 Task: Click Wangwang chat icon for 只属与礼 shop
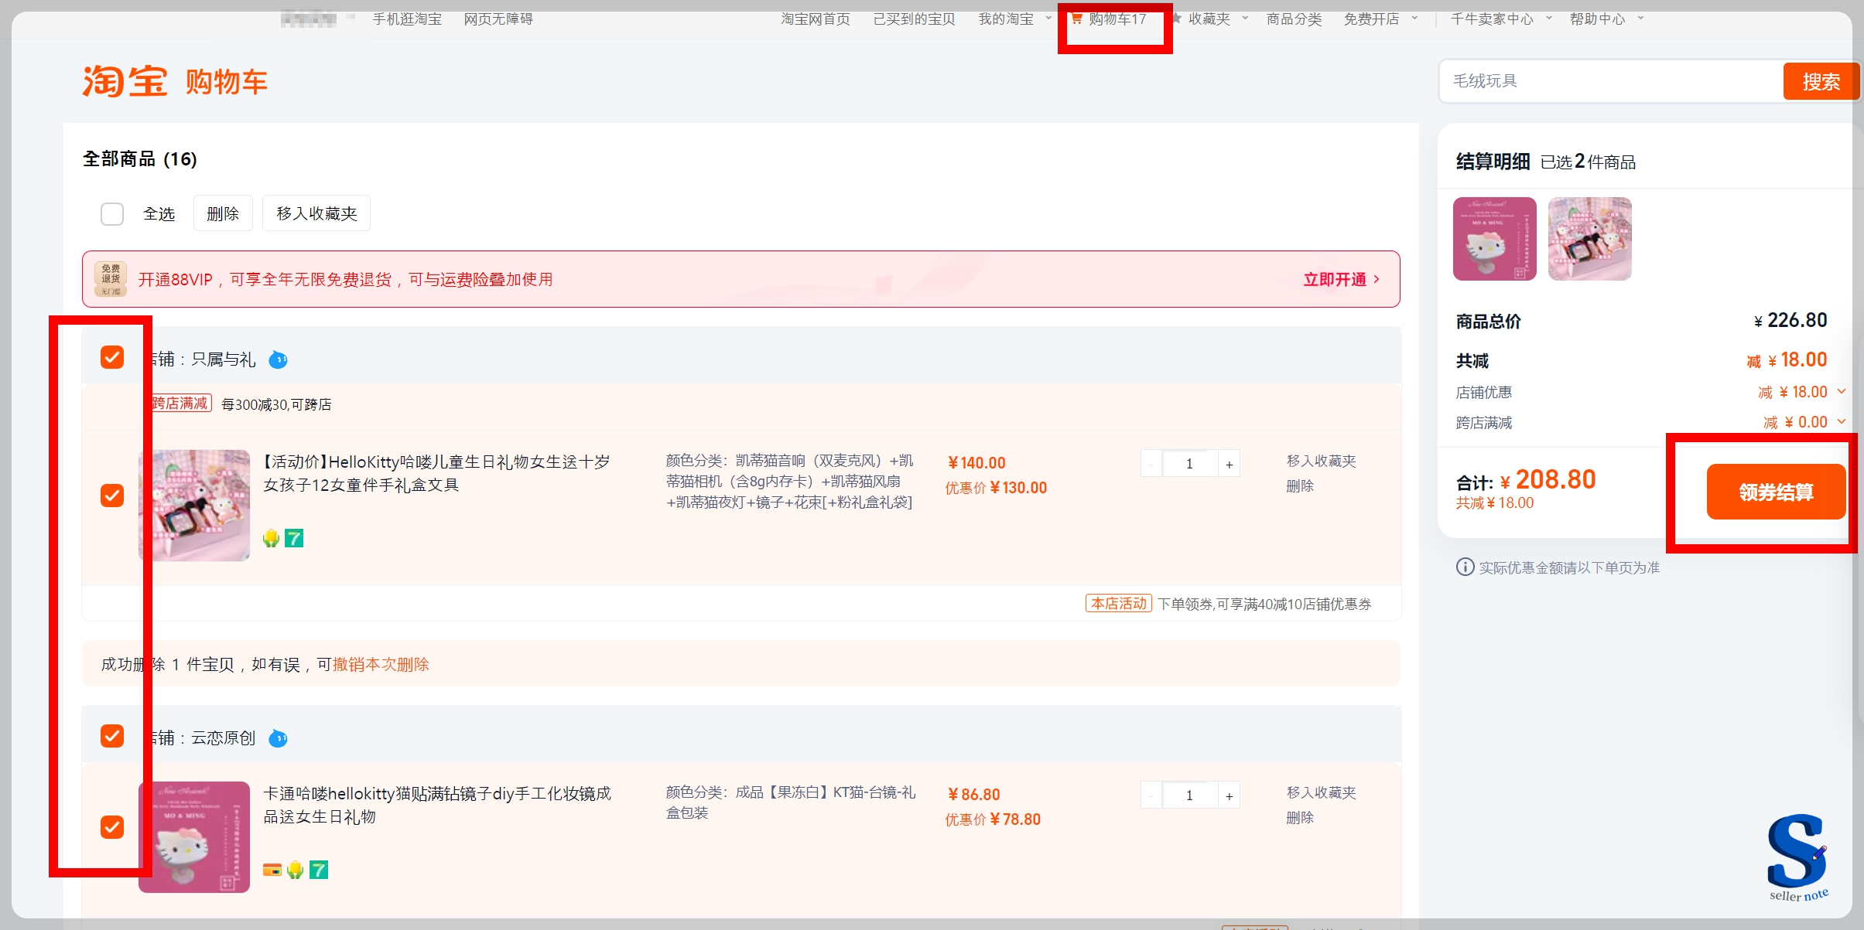(x=278, y=359)
